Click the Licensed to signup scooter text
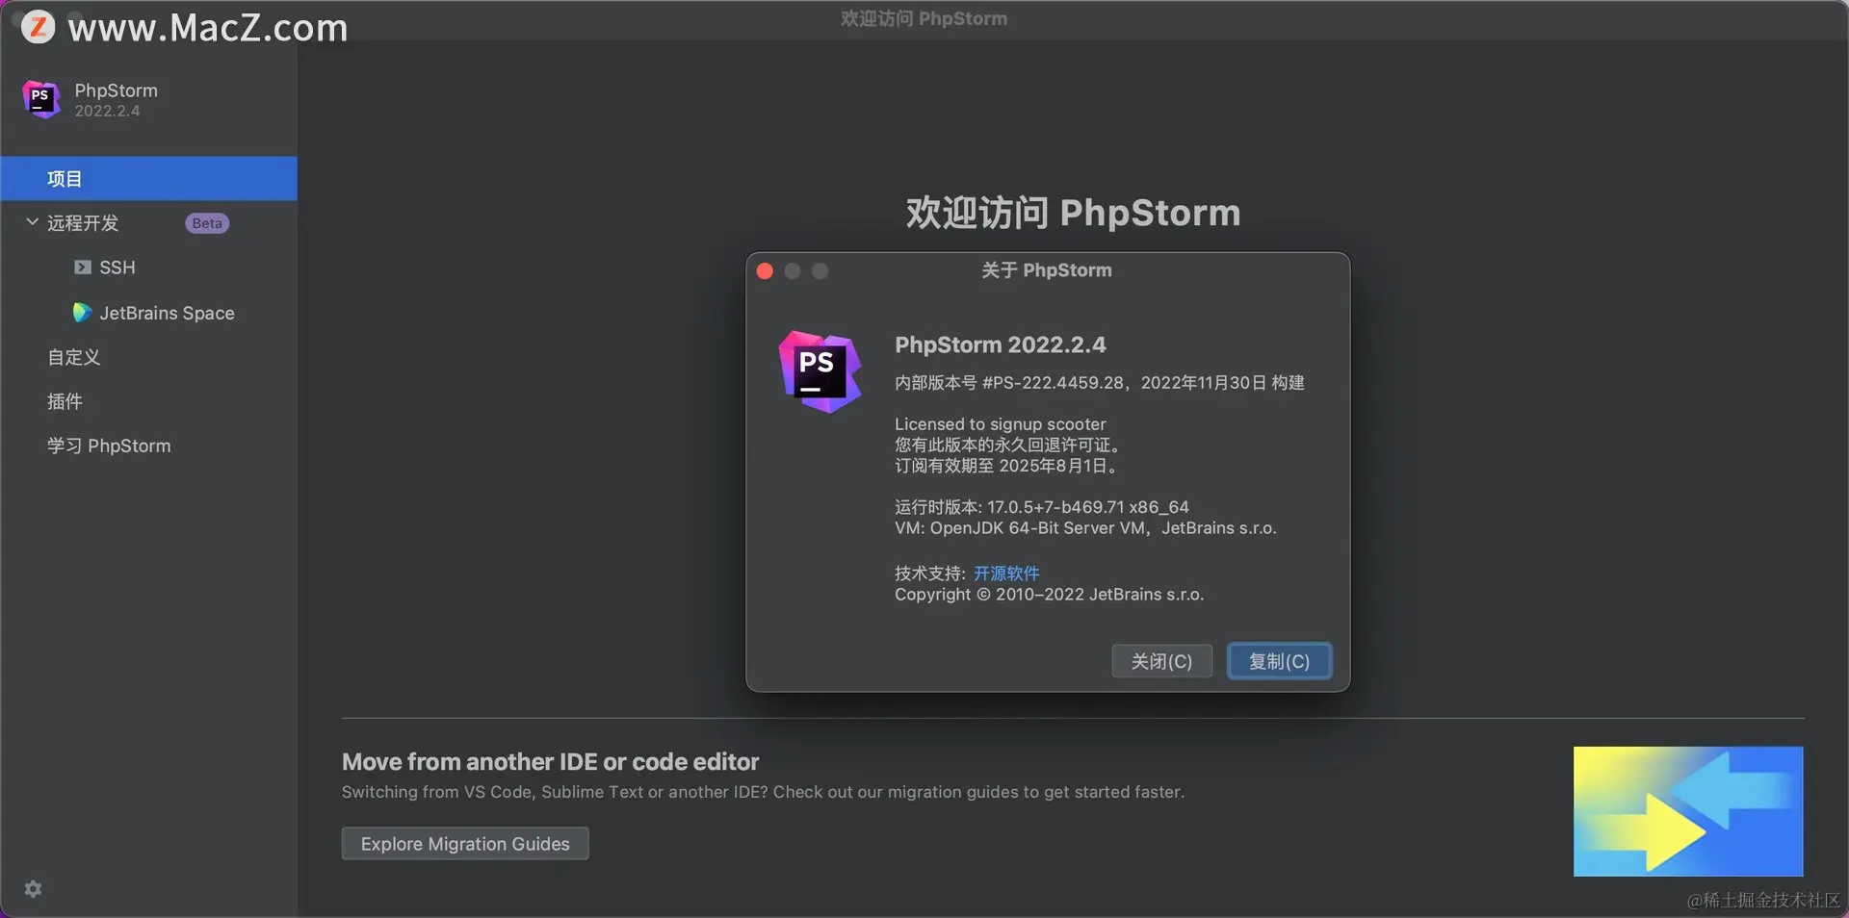Viewport: 1849px width, 918px height. (1000, 424)
